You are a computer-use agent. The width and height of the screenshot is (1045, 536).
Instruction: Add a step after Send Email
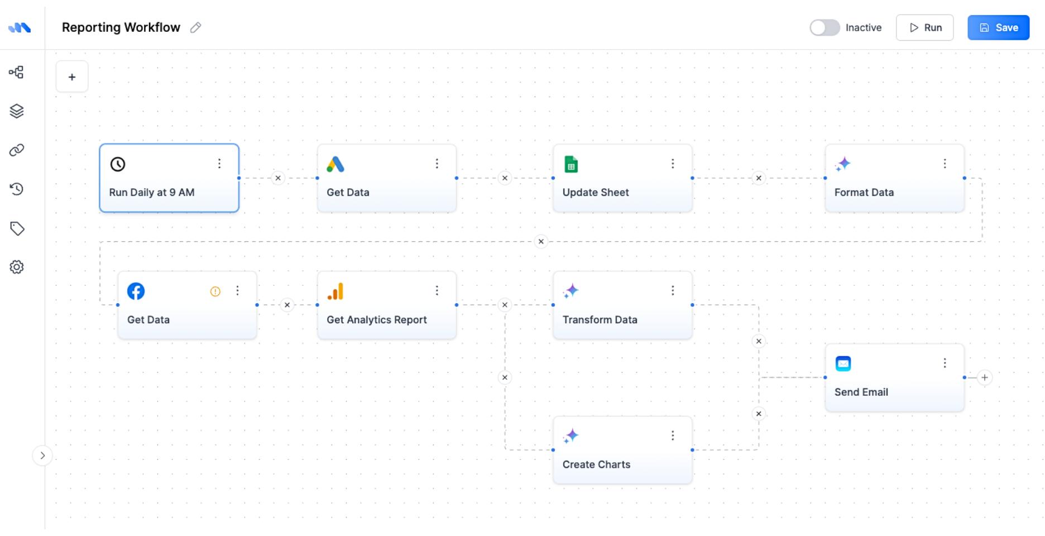tap(985, 377)
